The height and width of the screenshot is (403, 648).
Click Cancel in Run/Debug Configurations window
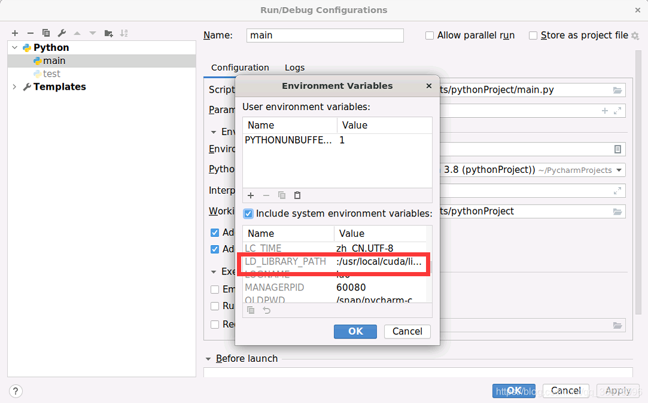(566, 390)
